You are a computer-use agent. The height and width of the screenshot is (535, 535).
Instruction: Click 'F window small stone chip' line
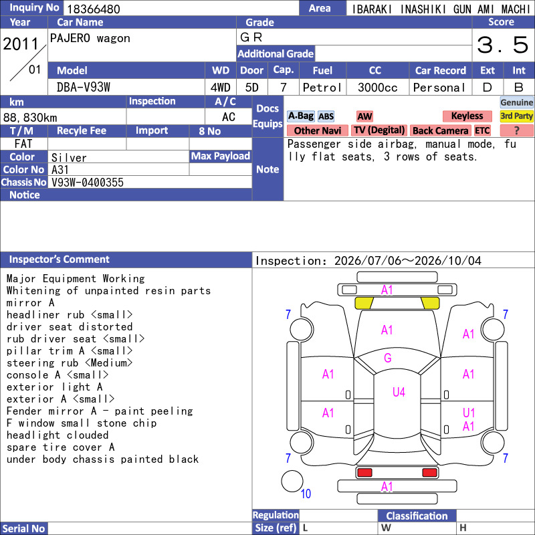[x=82, y=423]
